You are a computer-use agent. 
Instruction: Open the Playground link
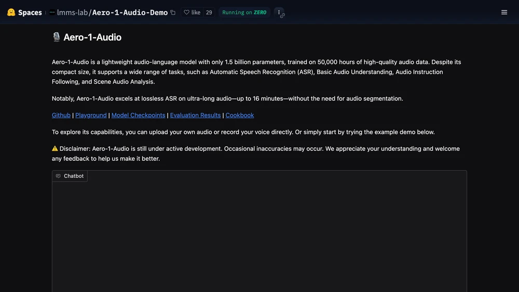click(x=91, y=115)
